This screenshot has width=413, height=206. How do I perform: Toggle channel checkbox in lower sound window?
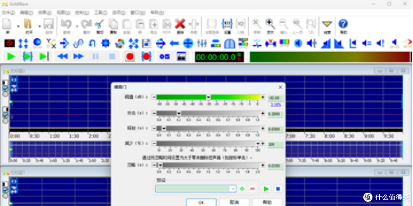tap(5, 190)
